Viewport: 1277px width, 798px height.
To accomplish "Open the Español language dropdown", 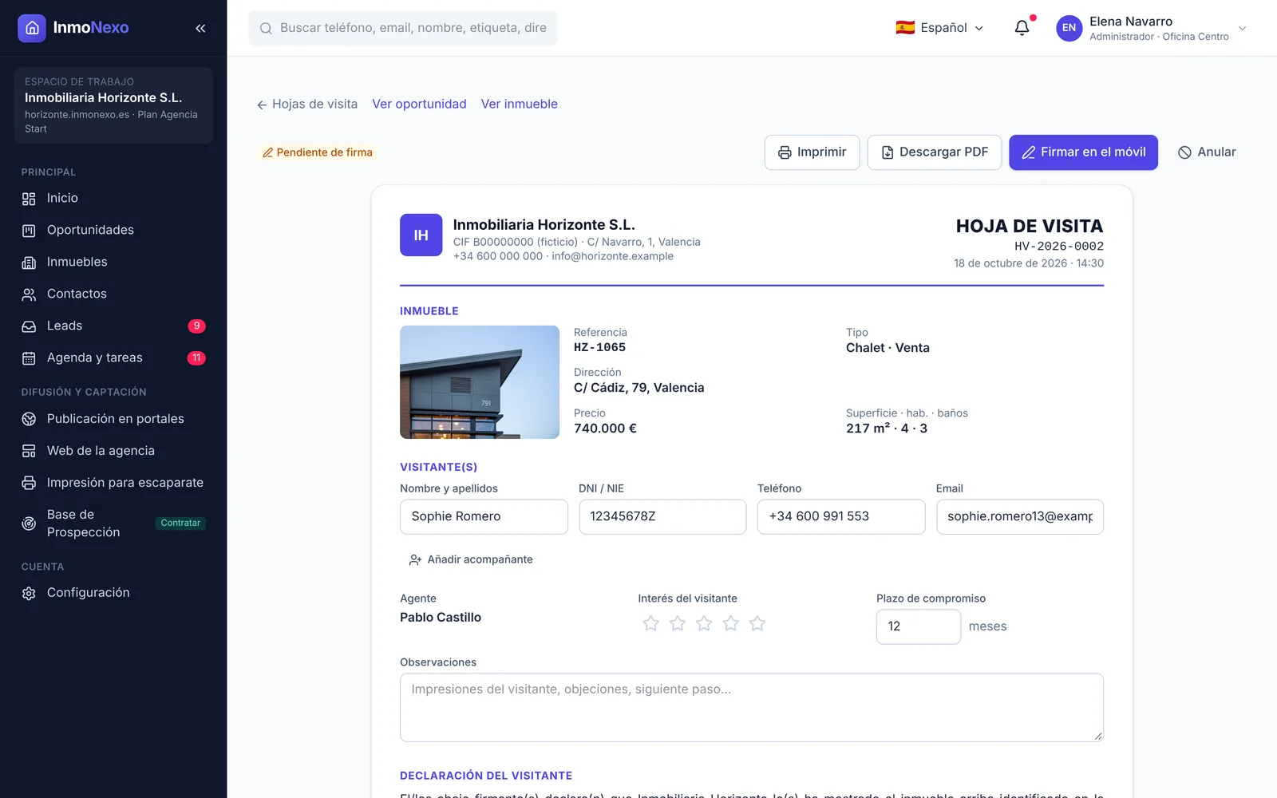I will pos(939,28).
